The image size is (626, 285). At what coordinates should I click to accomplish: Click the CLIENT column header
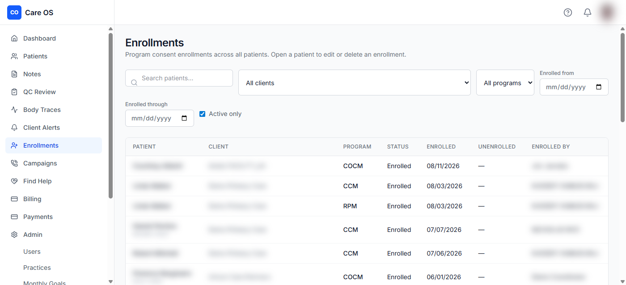(x=218, y=147)
